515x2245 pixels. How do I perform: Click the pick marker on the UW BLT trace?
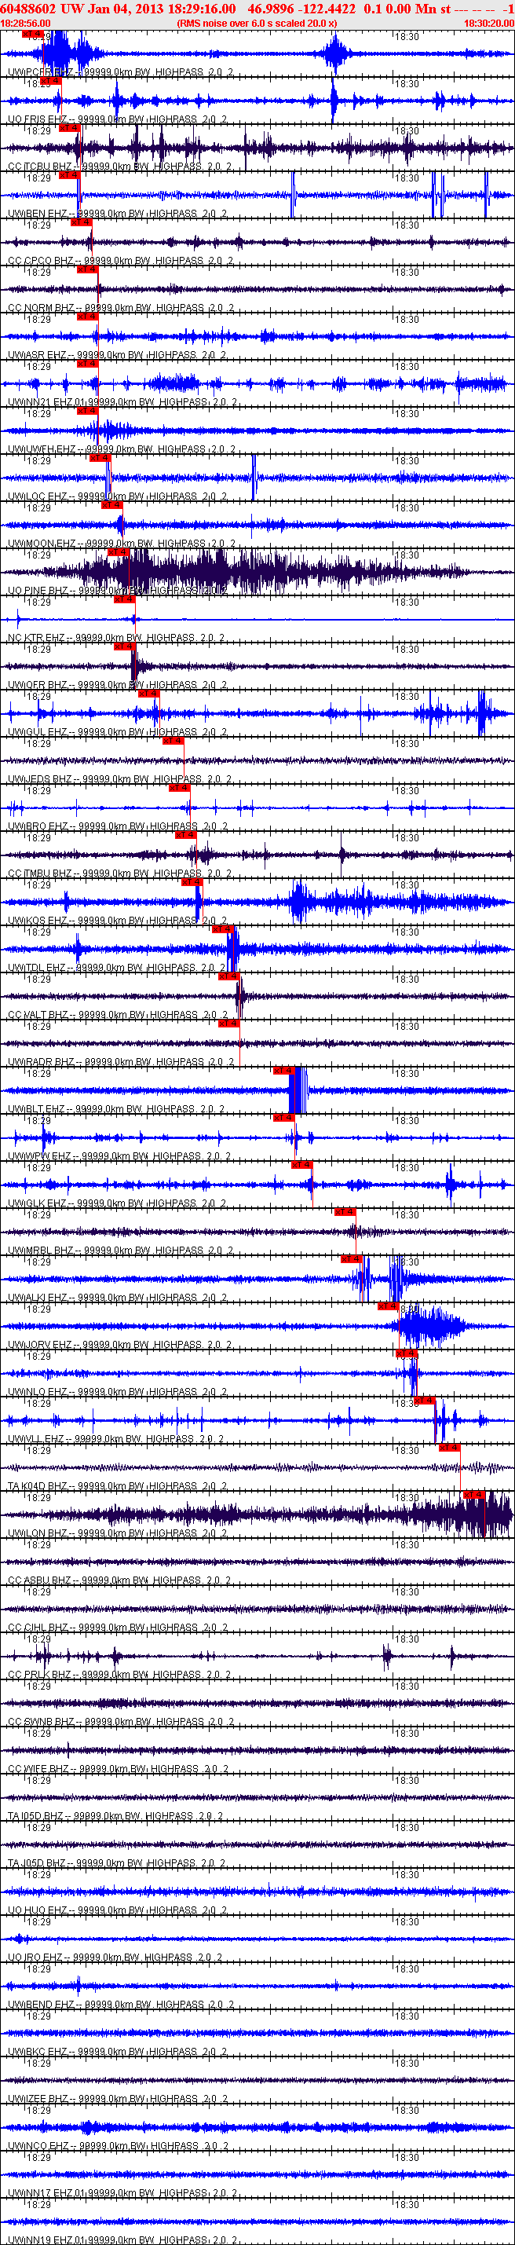[x=284, y=1070]
